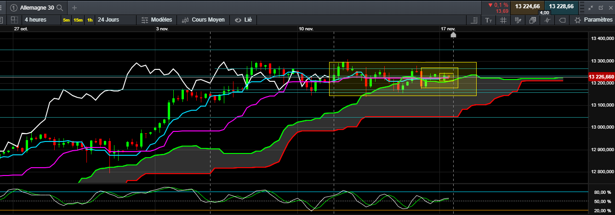
Task: Add a new chart tab
Action: click(74, 7)
